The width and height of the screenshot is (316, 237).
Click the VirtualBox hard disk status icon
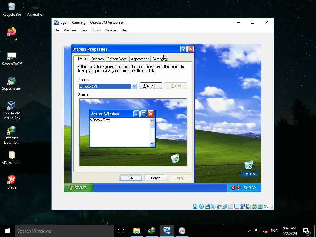click(195, 206)
